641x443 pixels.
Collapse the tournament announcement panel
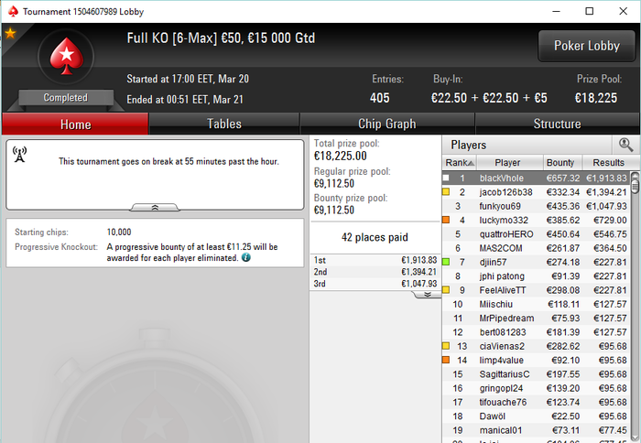(155, 207)
